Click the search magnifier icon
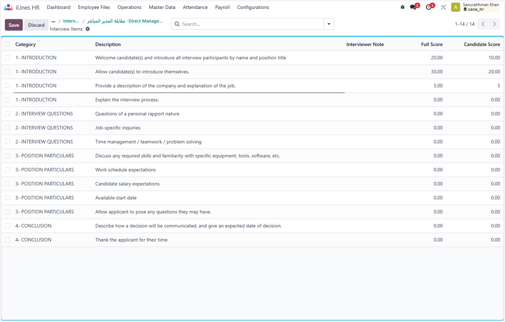Screen dimensions: 505x322 [177, 24]
